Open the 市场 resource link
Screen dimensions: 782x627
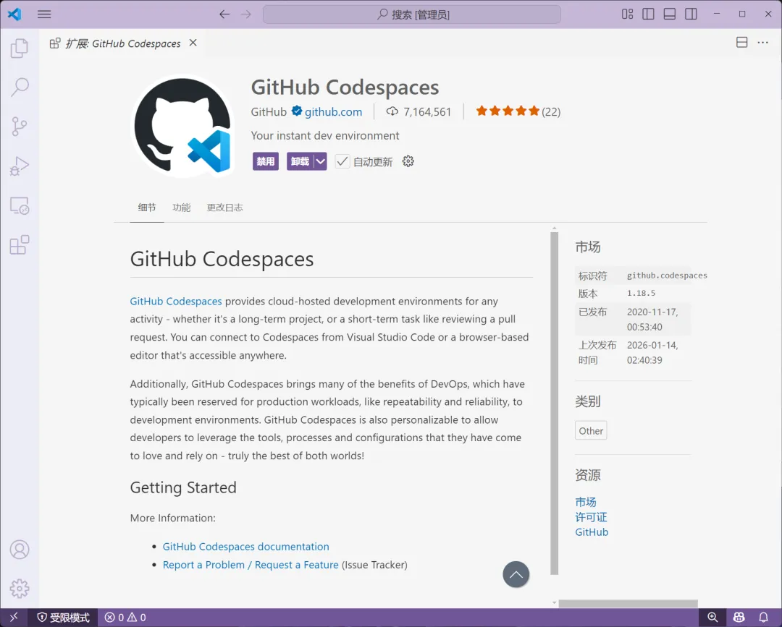pos(586,501)
